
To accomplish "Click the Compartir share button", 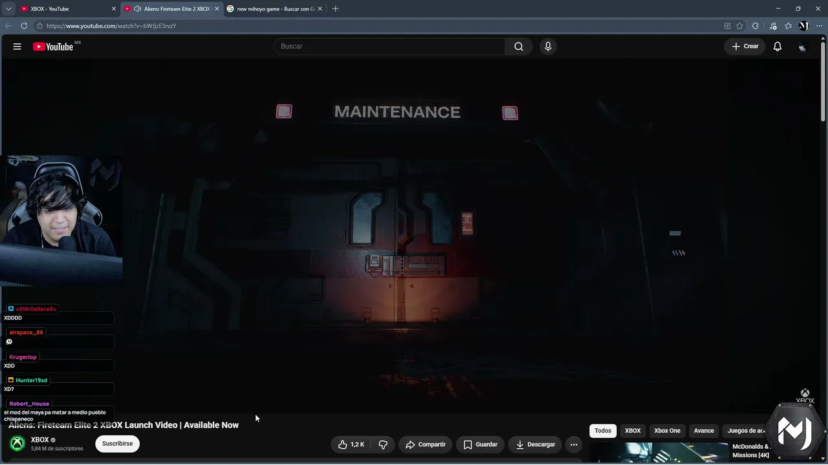I will pyautogui.click(x=426, y=444).
